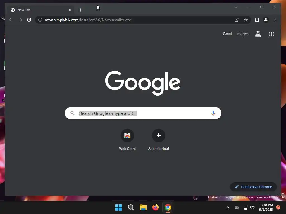This screenshot has width=286, height=214.
Task: Open Search Labs flask icon
Action: point(258,34)
